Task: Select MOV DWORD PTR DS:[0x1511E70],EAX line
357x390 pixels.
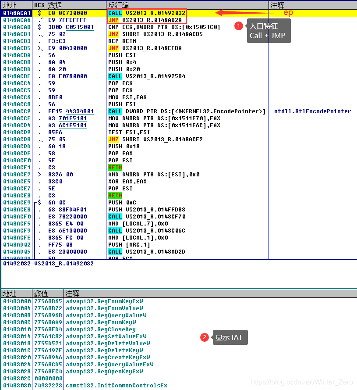Action: [164, 118]
